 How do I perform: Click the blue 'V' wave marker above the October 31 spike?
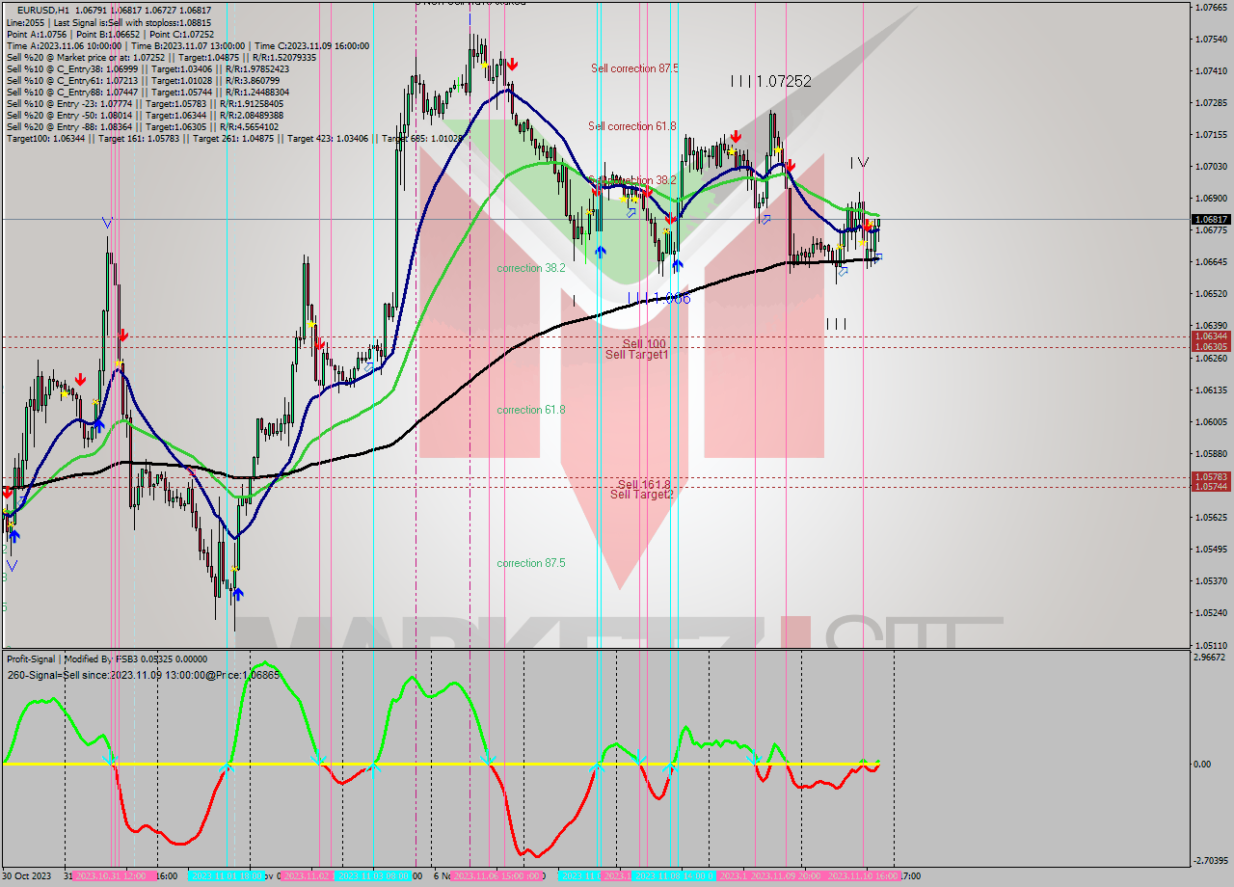[107, 223]
